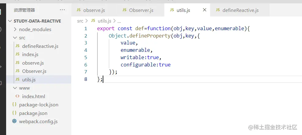Click 'configurable' on line 6
Viewport: 302px width, 135px height.
click(x=138, y=65)
